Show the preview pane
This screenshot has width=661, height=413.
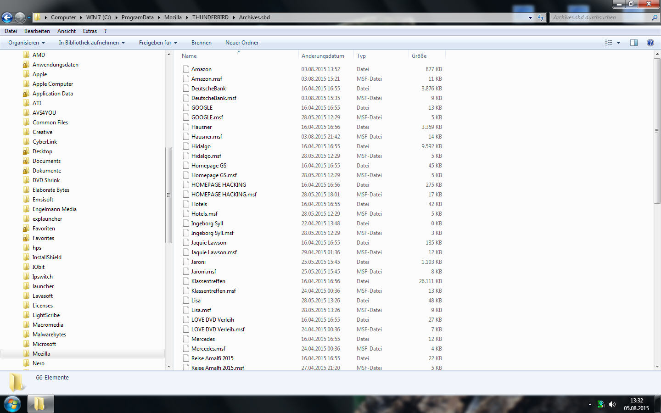pyautogui.click(x=634, y=43)
